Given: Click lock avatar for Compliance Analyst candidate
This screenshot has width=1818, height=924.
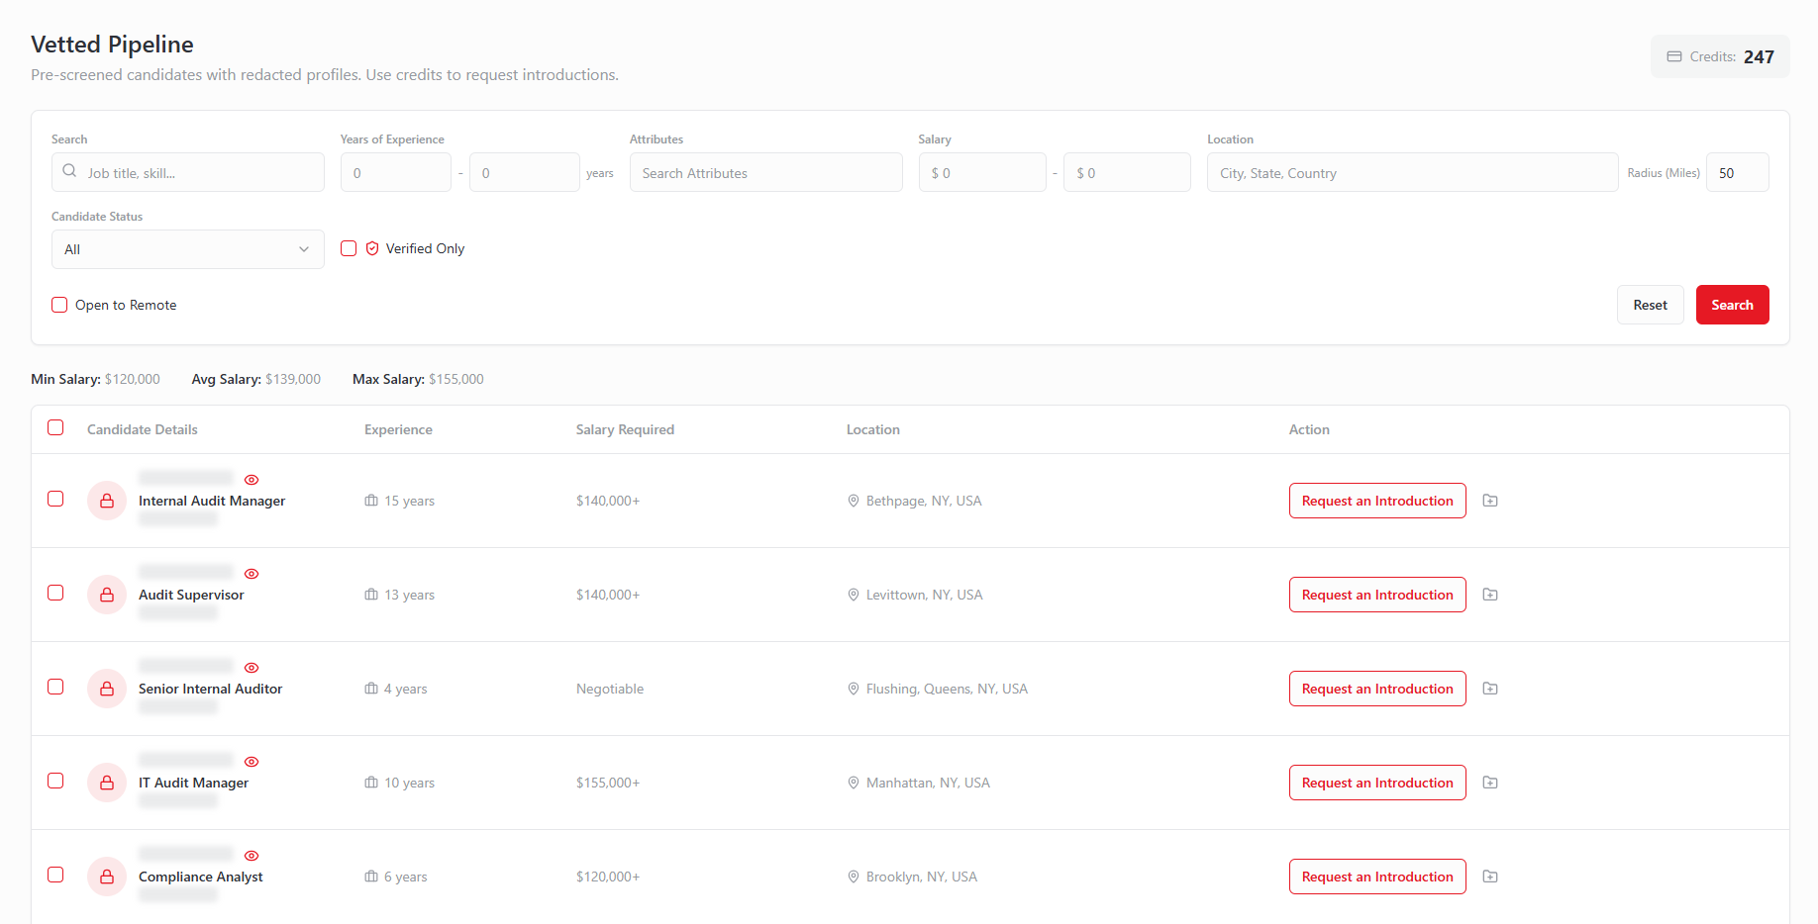Looking at the screenshot, I should point(107,877).
